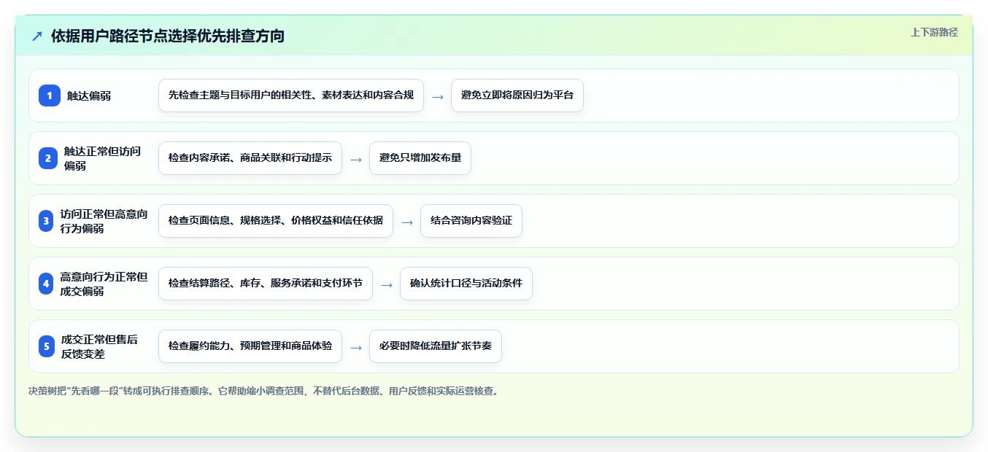Click step number 3 badge
This screenshot has width=988, height=452.
47,221
